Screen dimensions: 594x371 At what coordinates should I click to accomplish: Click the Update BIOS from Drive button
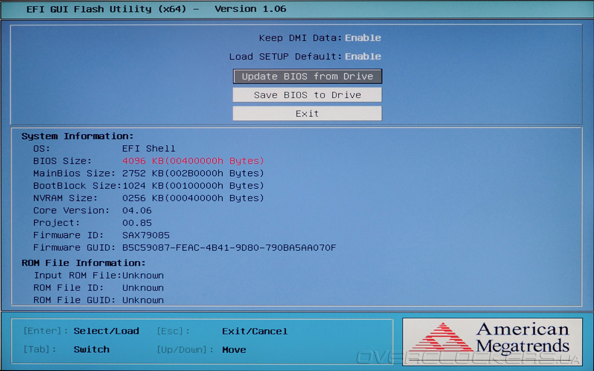(x=307, y=76)
